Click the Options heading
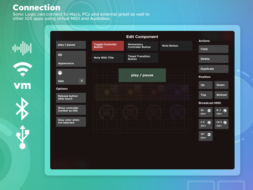Viewport: 253px width, 190px height. (62, 89)
